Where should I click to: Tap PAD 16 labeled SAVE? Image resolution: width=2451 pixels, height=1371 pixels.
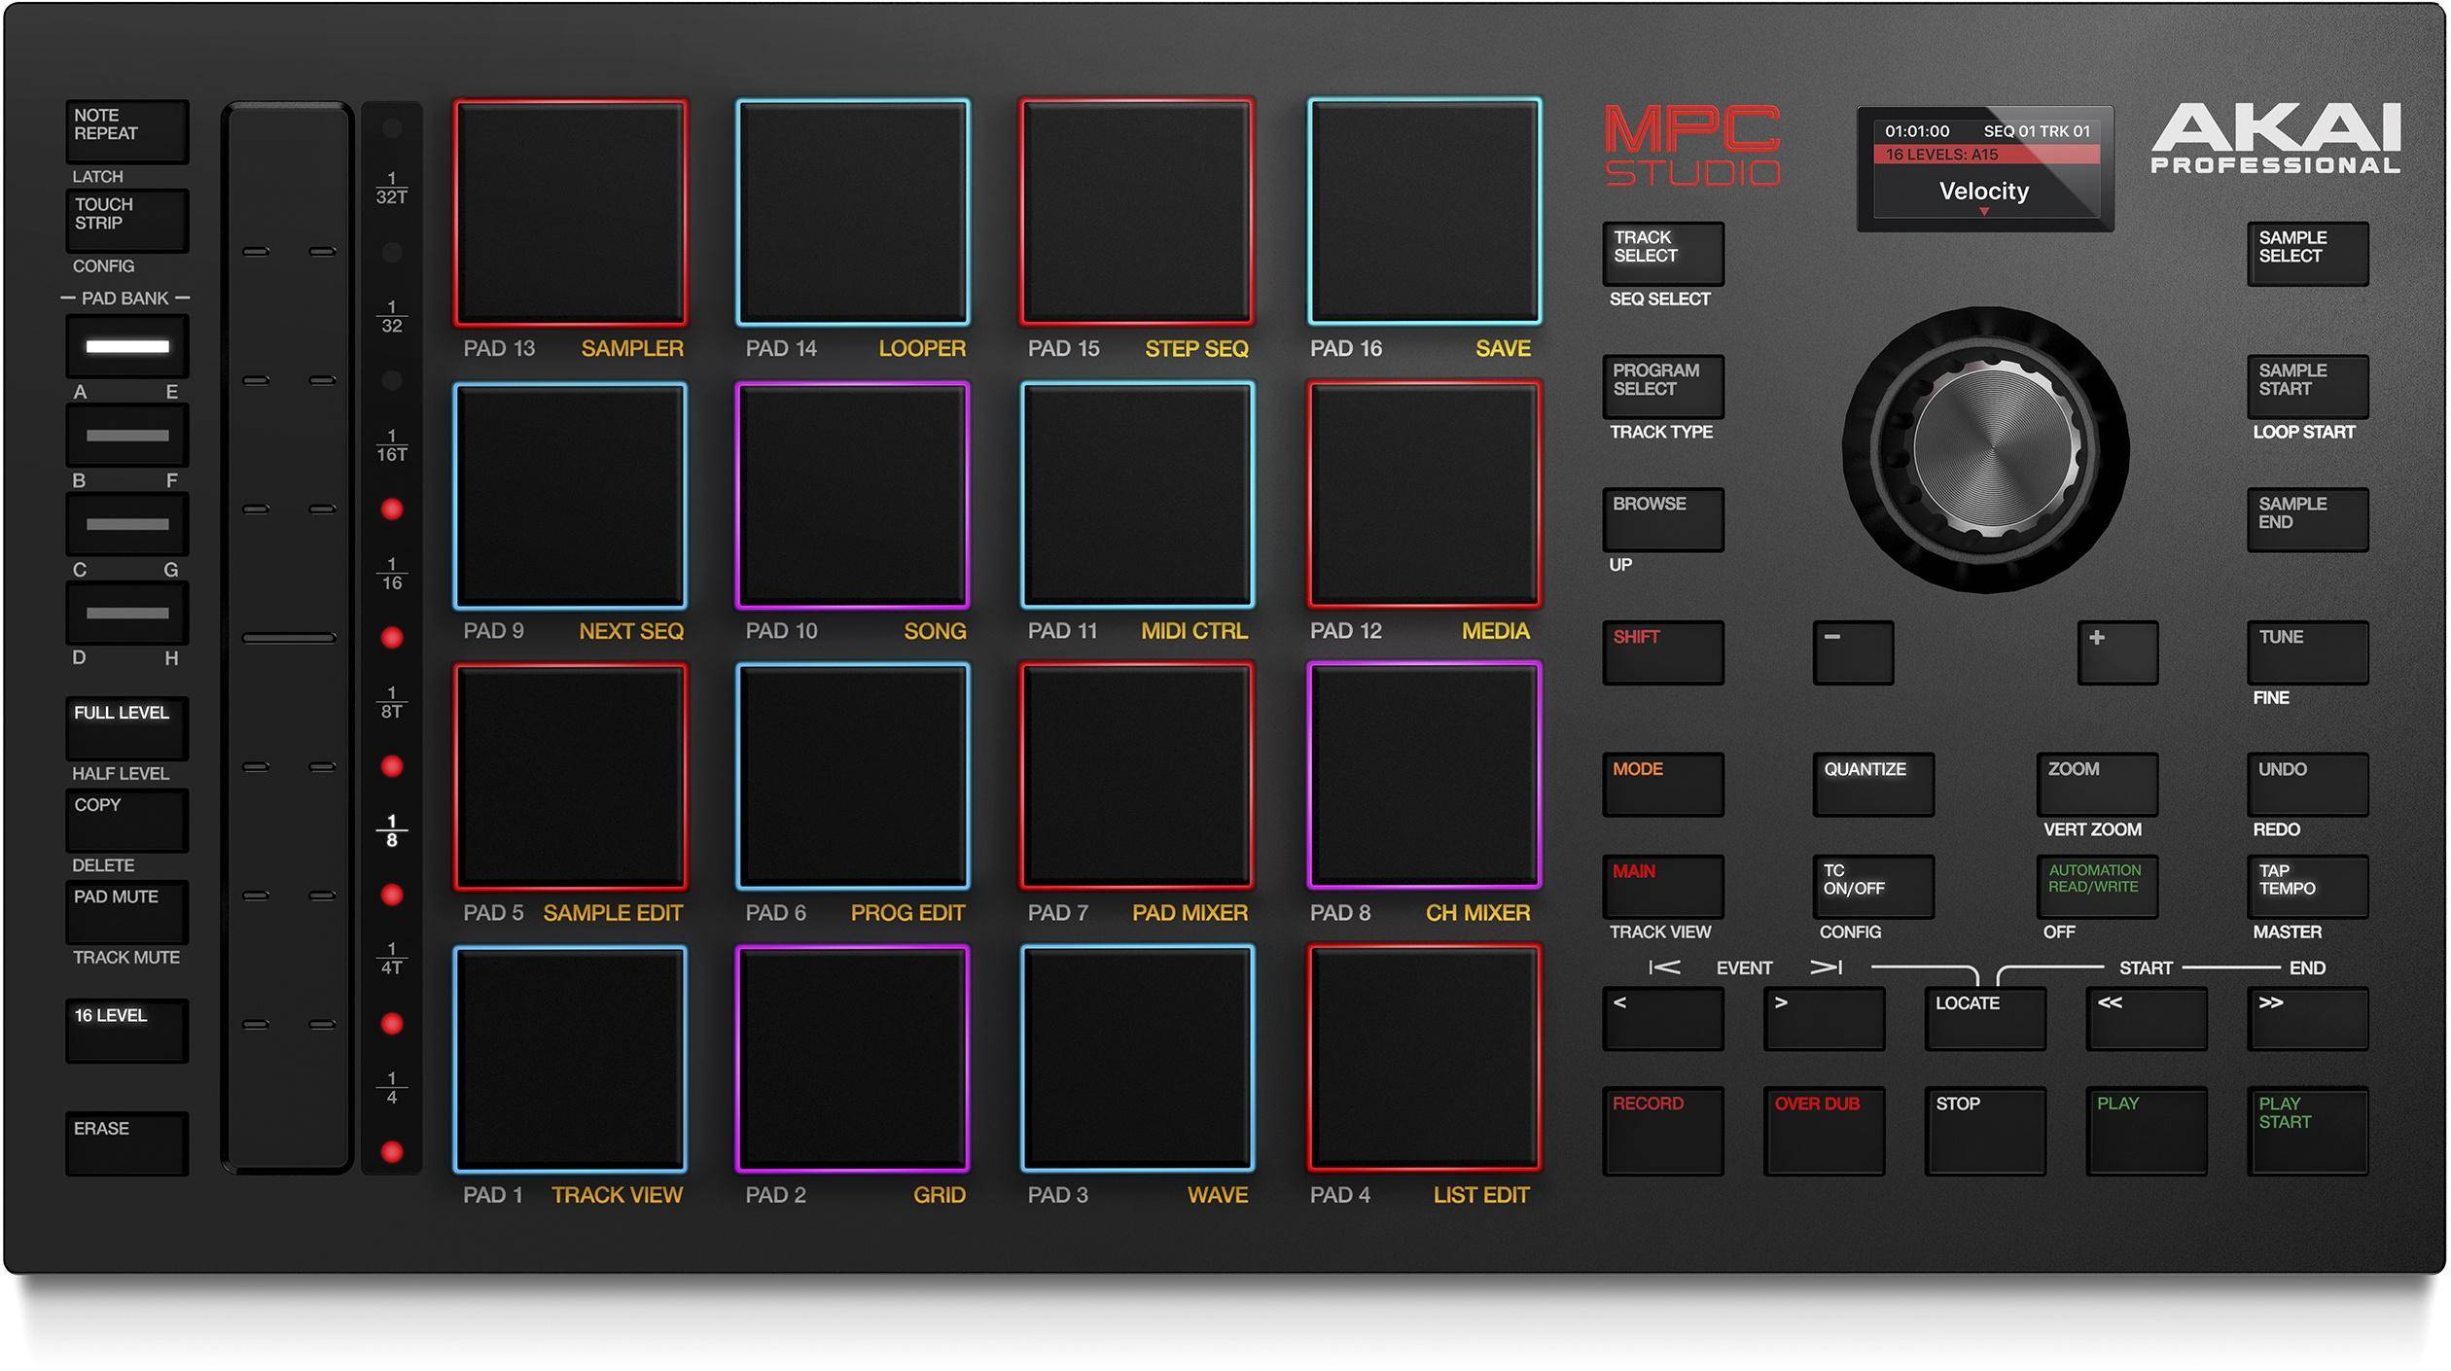click(1424, 213)
